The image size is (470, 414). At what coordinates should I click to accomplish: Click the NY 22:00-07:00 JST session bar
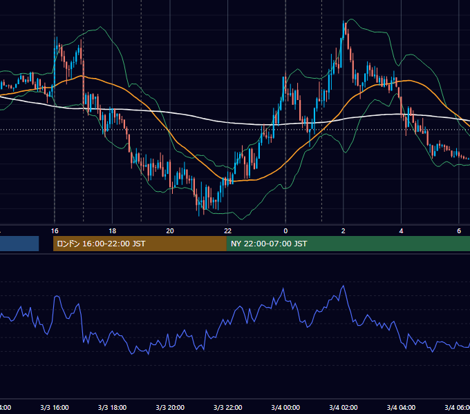pyautogui.click(x=348, y=244)
